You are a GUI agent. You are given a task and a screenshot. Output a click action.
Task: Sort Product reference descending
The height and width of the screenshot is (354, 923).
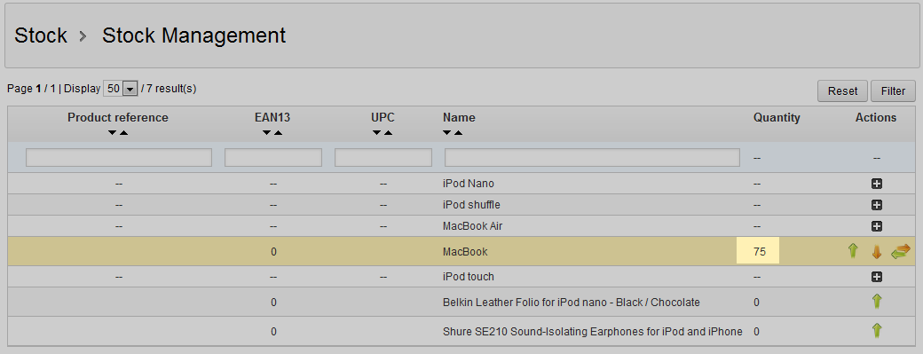pyautogui.click(x=113, y=133)
